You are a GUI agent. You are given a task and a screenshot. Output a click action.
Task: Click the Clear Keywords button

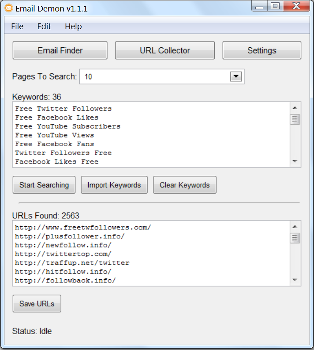click(185, 185)
